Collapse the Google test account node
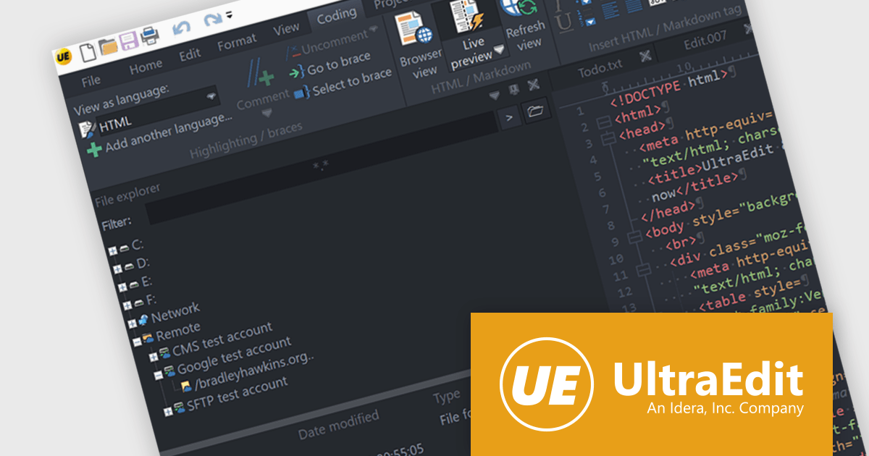Image resolution: width=869 pixels, height=456 pixels. (x=159, y=374)
